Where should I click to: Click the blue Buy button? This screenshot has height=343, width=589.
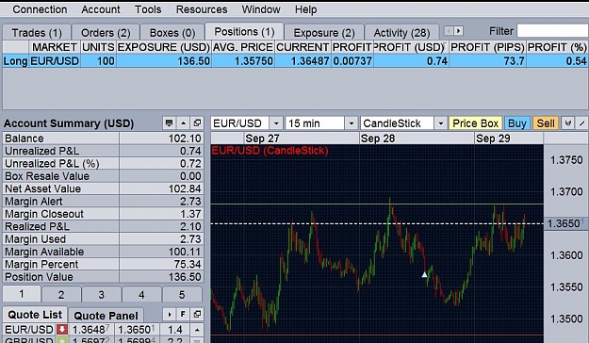(516, 123)
